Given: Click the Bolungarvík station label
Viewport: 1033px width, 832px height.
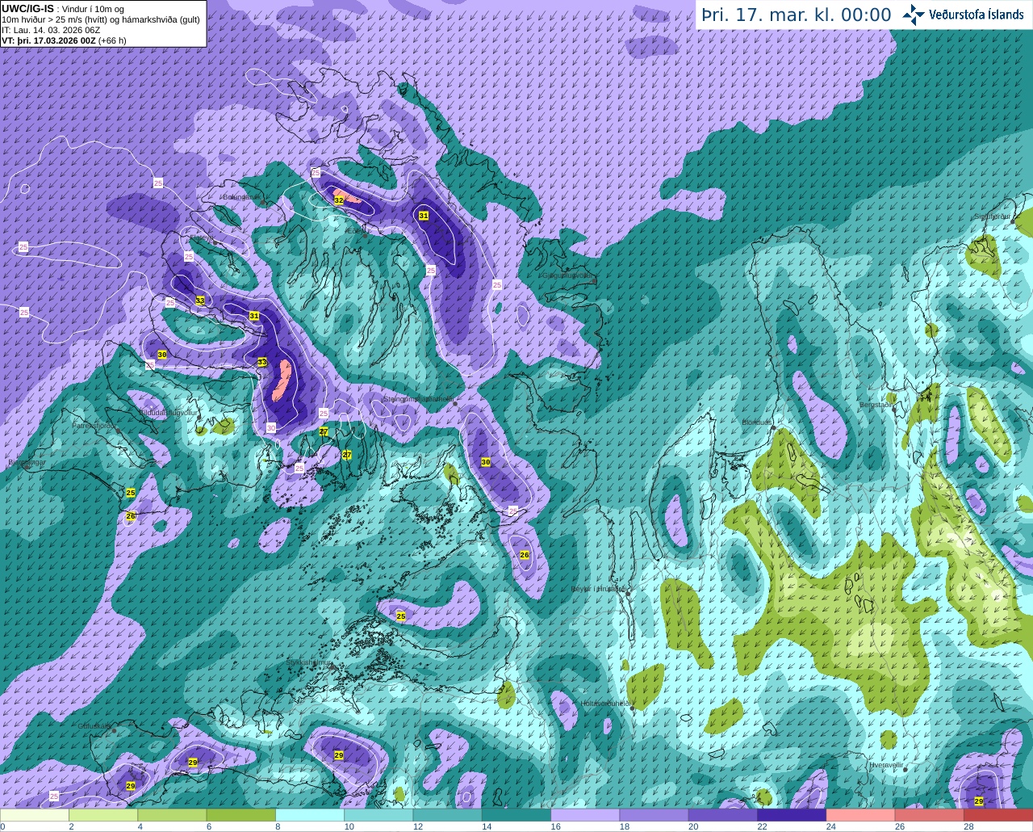Looking at the screenshot, I should [x=241, y=196].
